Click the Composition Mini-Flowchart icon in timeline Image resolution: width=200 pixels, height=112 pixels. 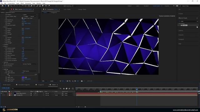(60, 88)
